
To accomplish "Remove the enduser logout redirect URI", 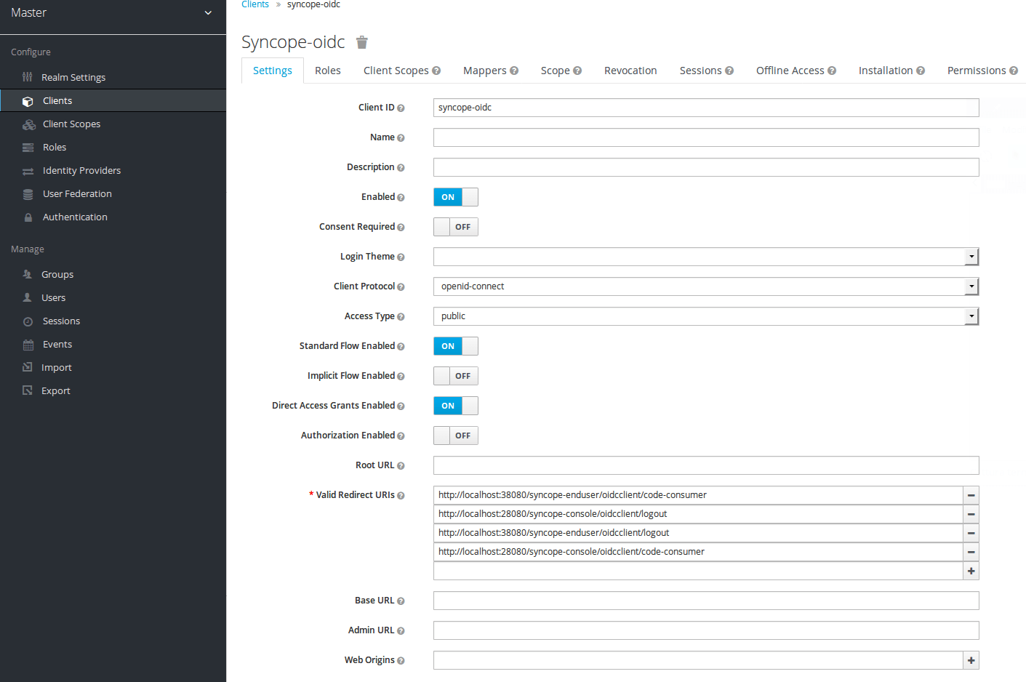I will tap(971, 533).
